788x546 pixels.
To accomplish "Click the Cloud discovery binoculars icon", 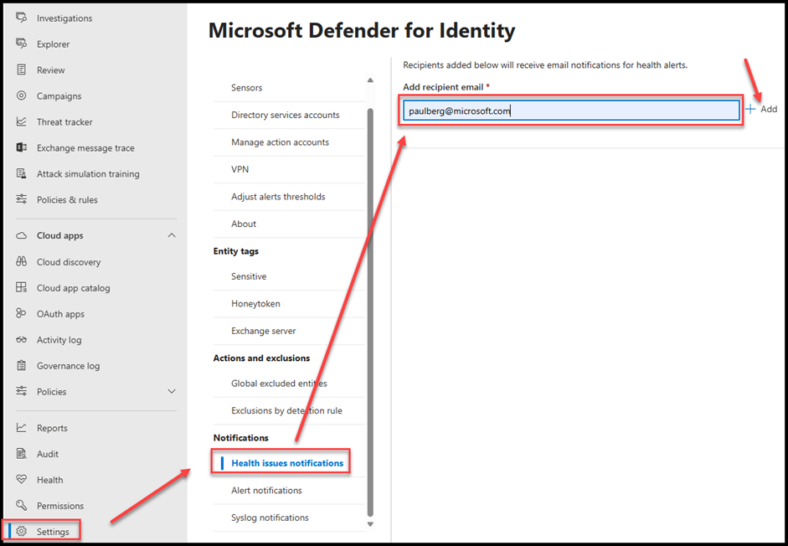I will (21, 261).
